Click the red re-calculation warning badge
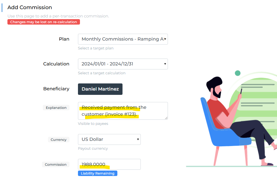Viewport: 277px width, 178px height. pos(44,22)
